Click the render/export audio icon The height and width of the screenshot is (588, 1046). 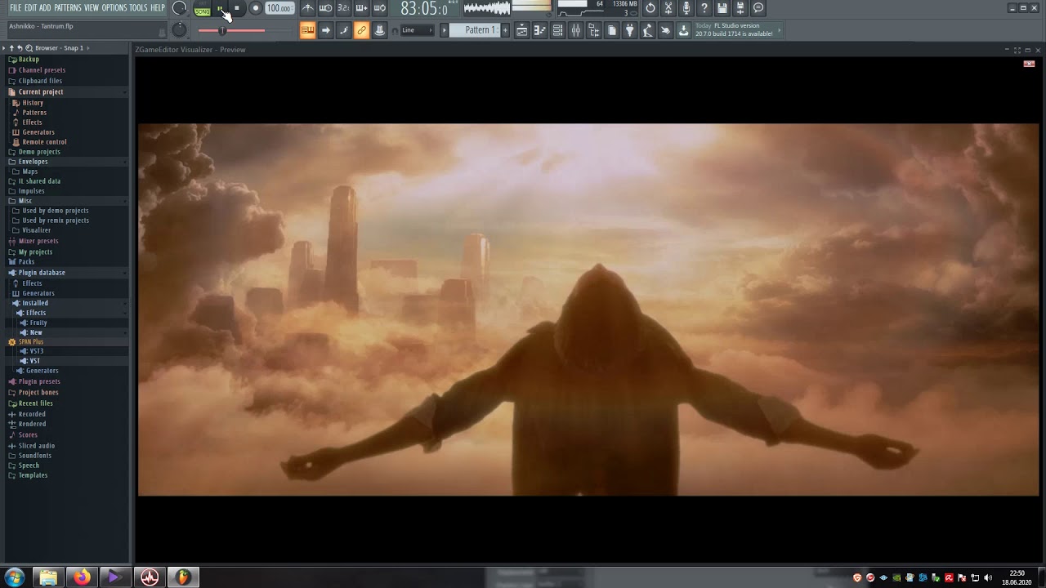click(x=740, y=8)
